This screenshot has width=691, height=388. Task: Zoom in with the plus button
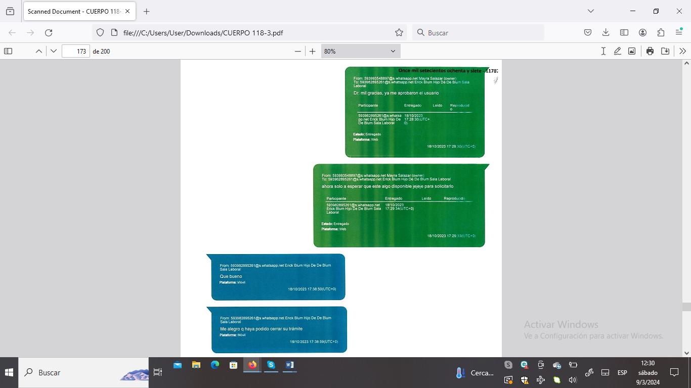pyautogui.click(x=312, y=51)
